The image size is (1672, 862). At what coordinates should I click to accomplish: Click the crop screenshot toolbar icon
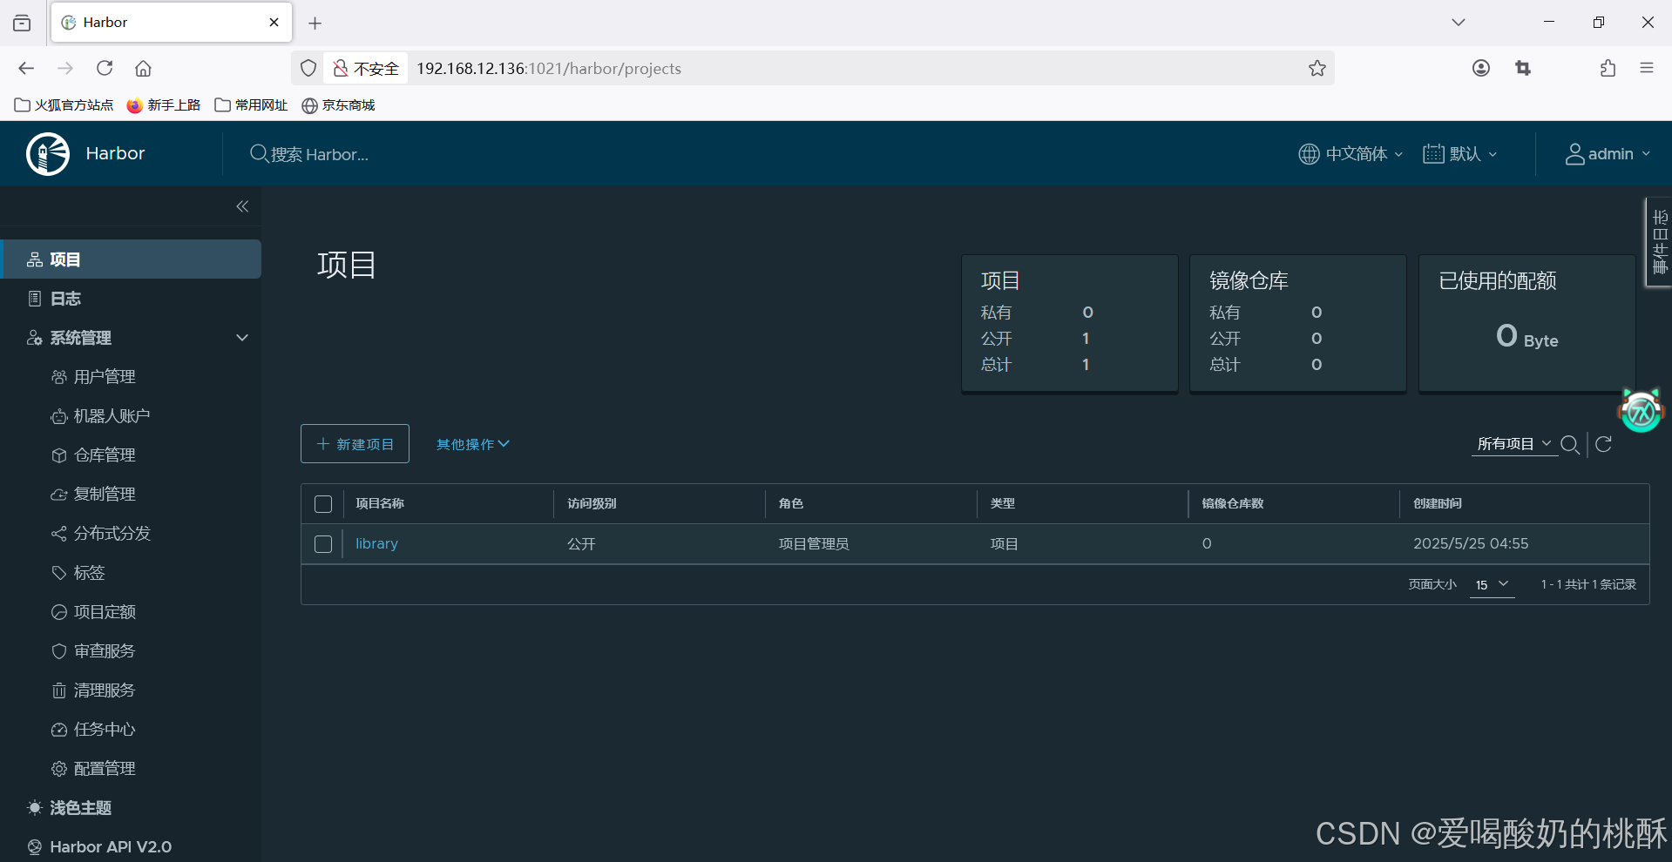[x=1523, y=68]
